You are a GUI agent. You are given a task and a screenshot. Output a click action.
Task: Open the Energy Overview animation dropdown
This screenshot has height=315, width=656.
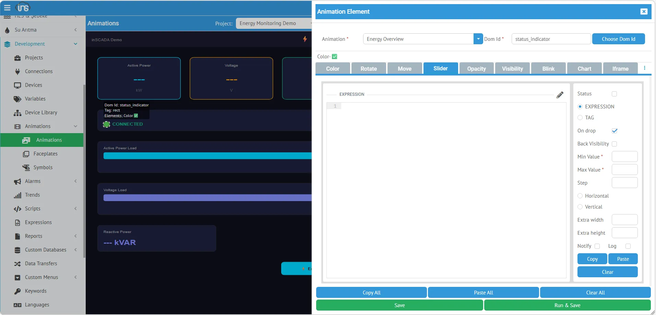click(477, 39)
